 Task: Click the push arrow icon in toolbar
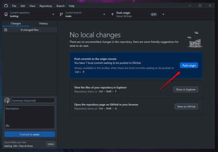click(x=112, y=14)
